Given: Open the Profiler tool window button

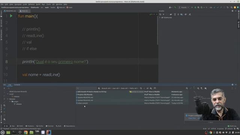Looking at the screenshot, I should [x=40, y=126].
